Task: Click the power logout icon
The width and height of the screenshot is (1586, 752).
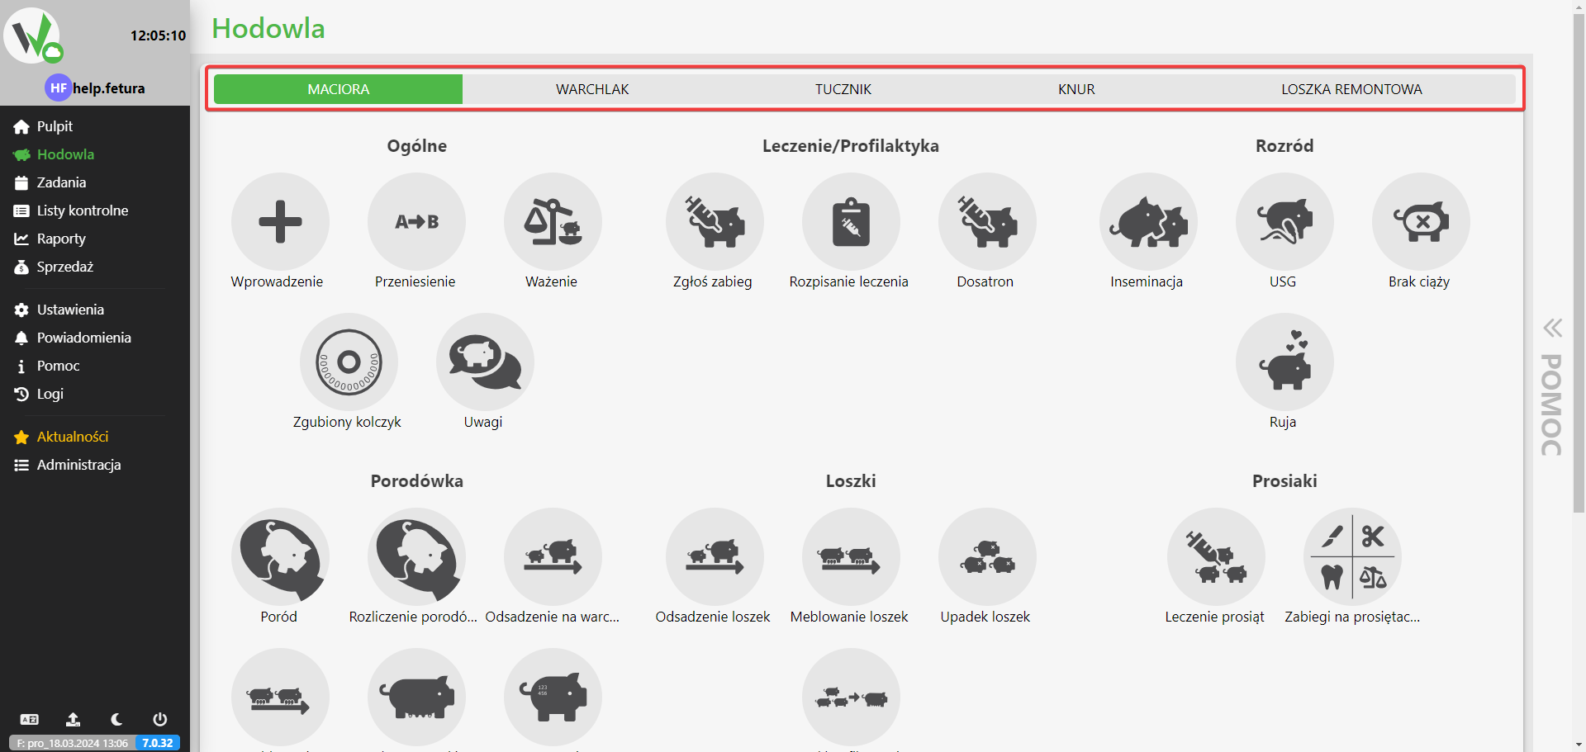Action: point(159,719)
